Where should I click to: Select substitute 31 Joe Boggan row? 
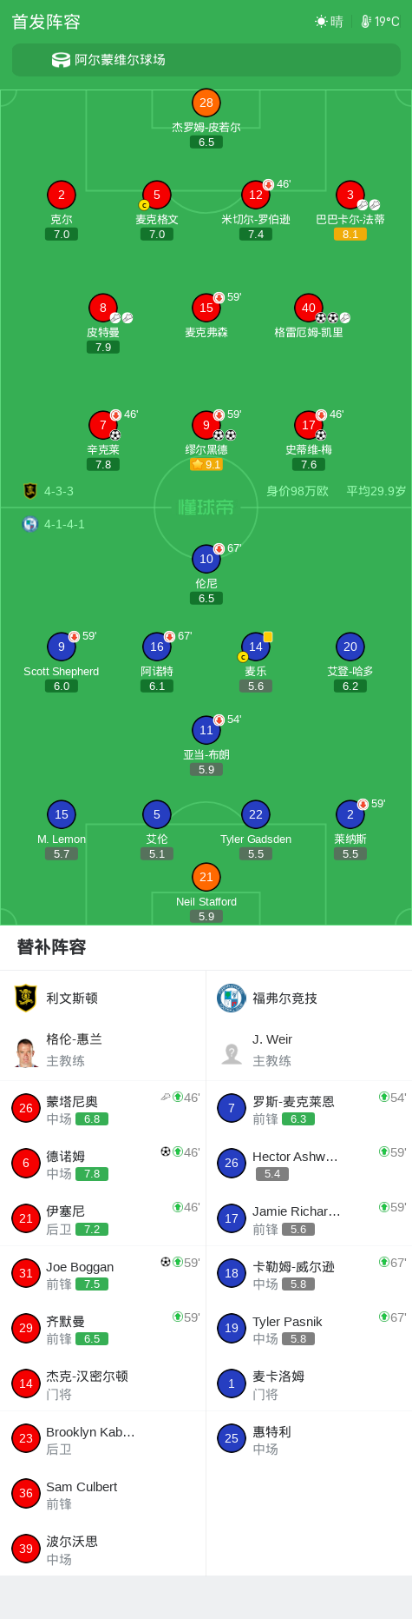point(103,1273)
